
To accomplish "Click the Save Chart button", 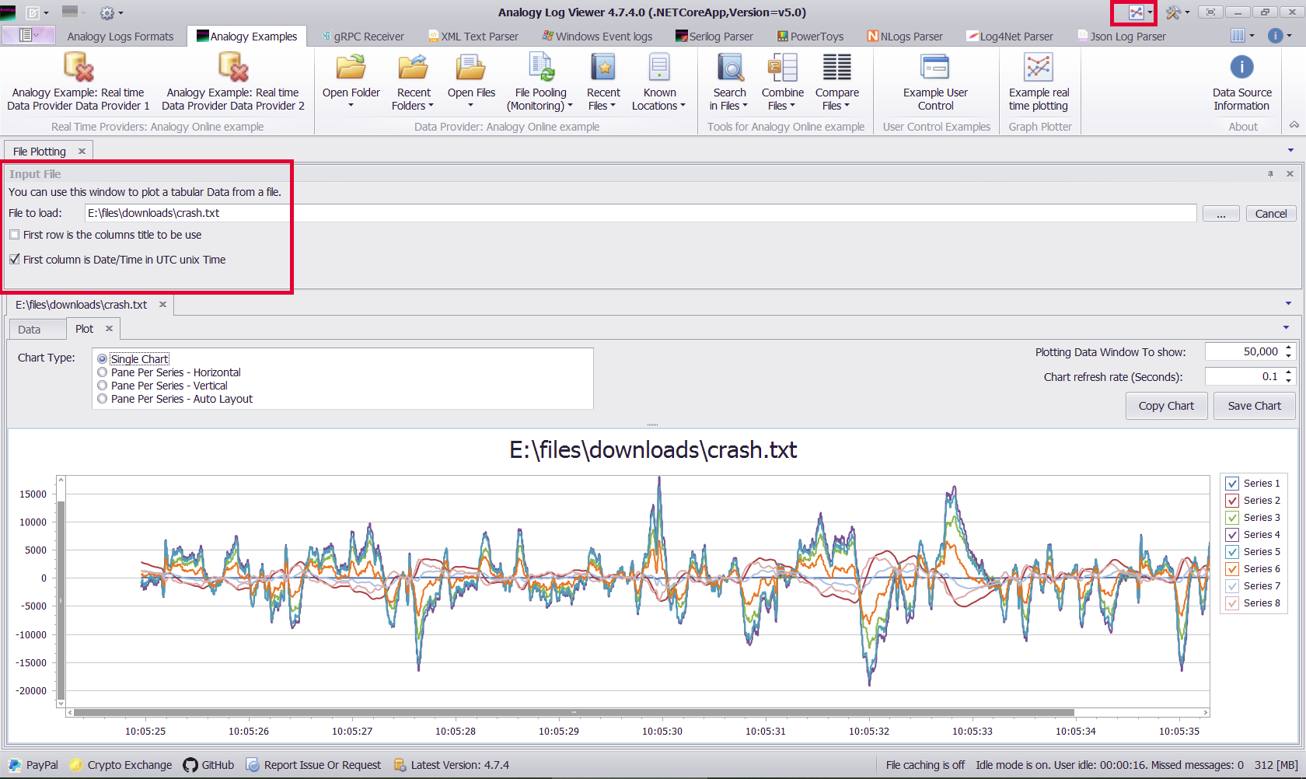I will 1254,405.
